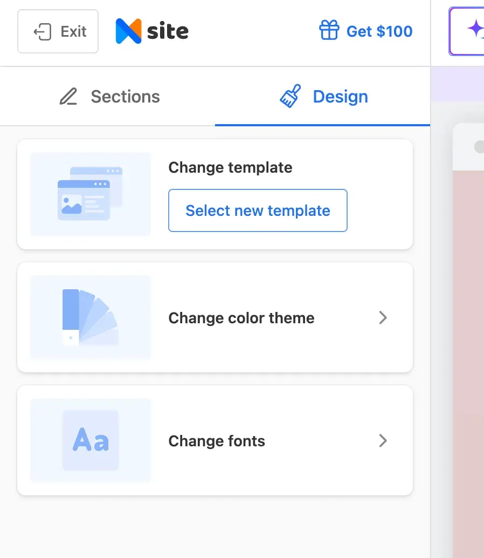Click the chevron beside Change color theme
This screenshot has width=484, height=558.
pyautogui.click(x=383, y=318)
